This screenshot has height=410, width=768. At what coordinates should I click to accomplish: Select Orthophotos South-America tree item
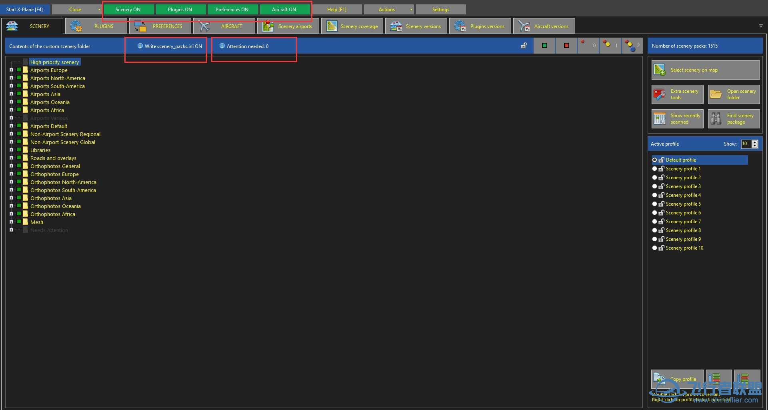[x=63, y=190]
